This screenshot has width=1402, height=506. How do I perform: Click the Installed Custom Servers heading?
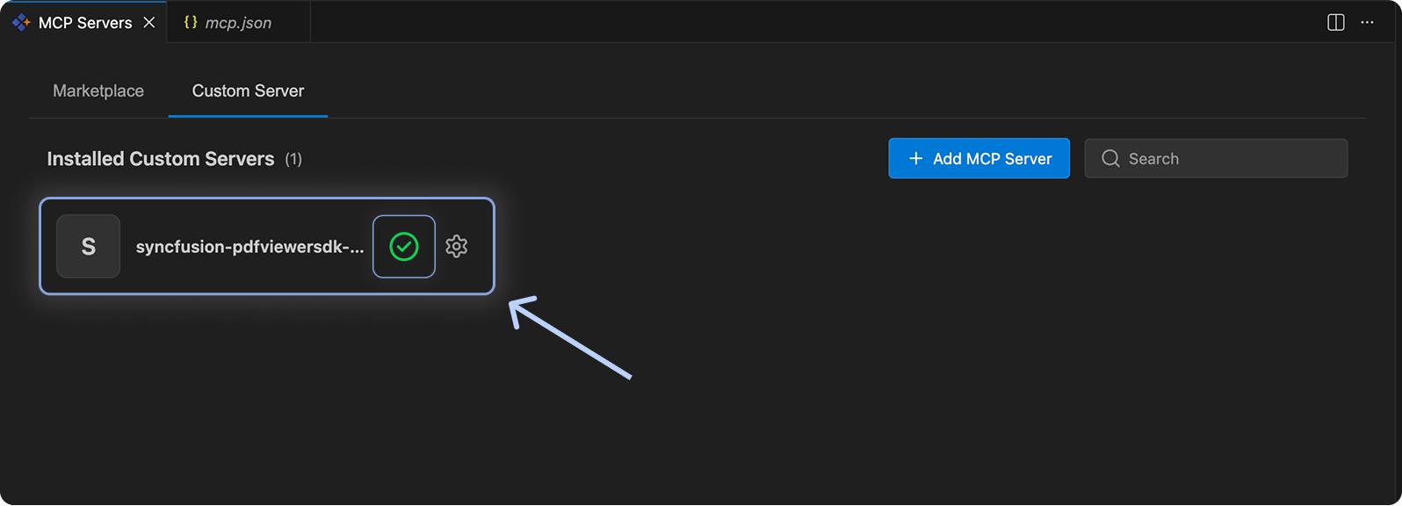(160, 159)
